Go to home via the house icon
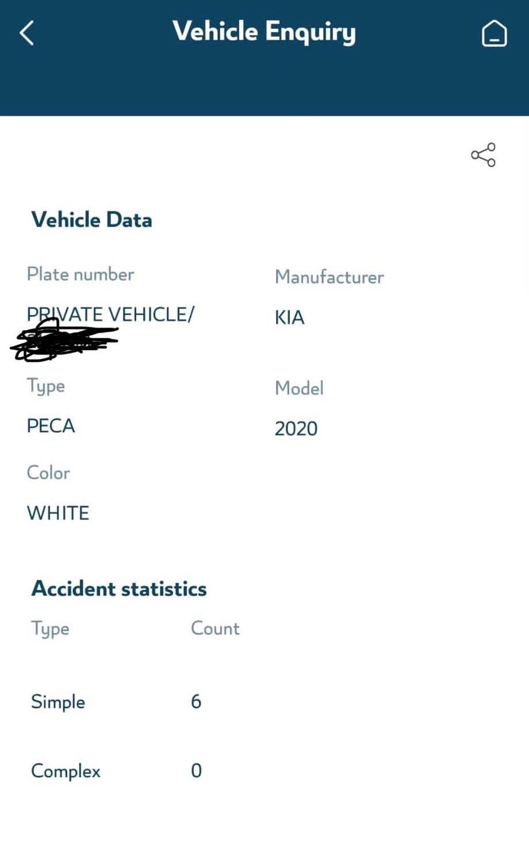This screenshot has height=852, width=529. tap(494, 33)
